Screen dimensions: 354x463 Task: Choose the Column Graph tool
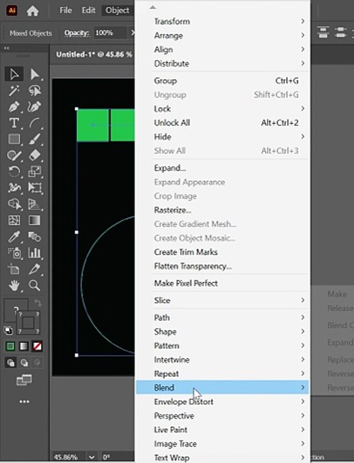[35, 253]
